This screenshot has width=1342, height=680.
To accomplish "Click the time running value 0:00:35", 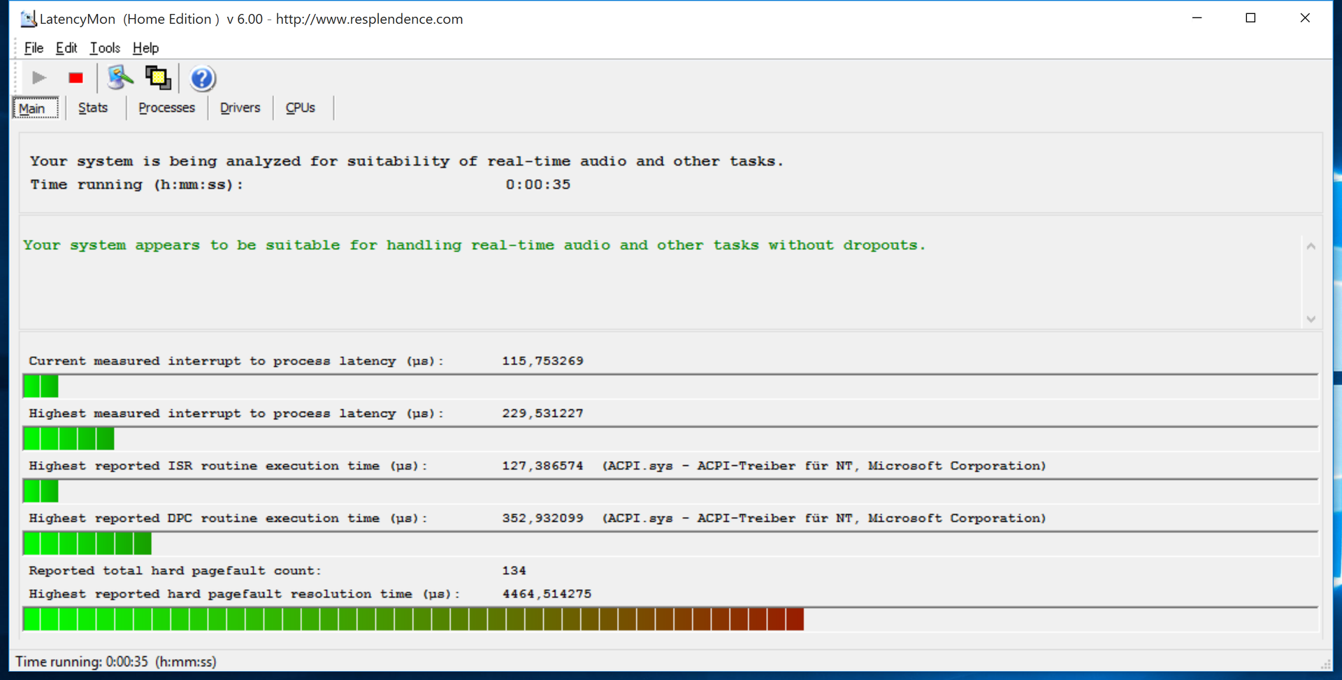I will click(538, 185).
